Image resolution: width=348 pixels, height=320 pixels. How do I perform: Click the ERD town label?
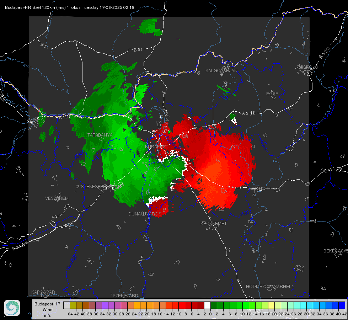click(146, 162)
